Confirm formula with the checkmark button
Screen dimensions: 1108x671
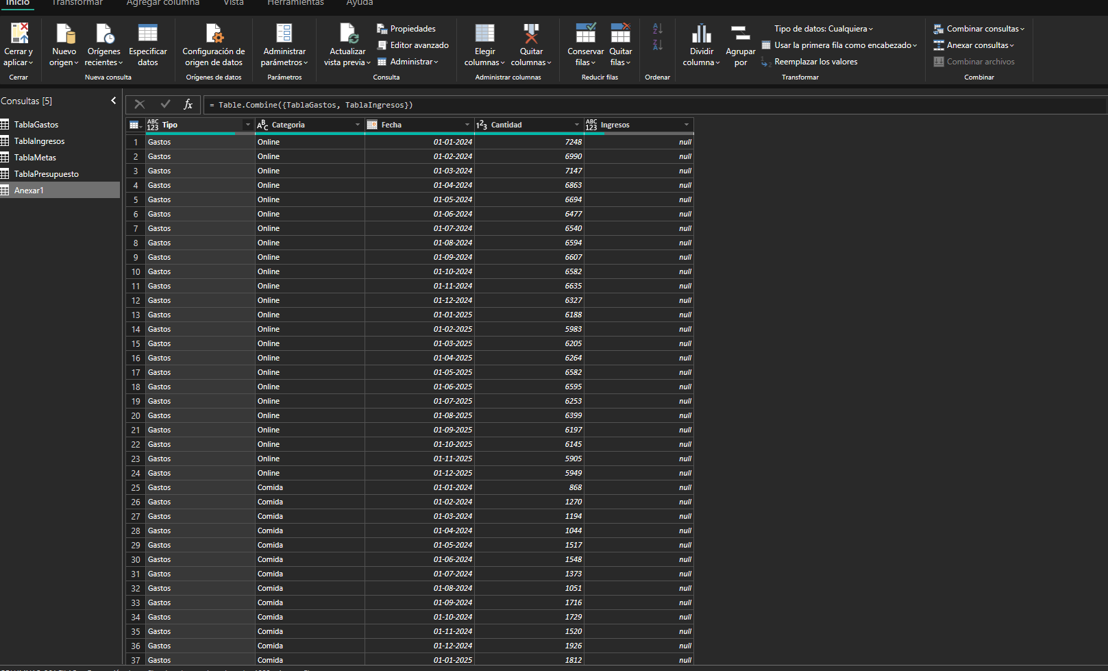coord(165,104)
